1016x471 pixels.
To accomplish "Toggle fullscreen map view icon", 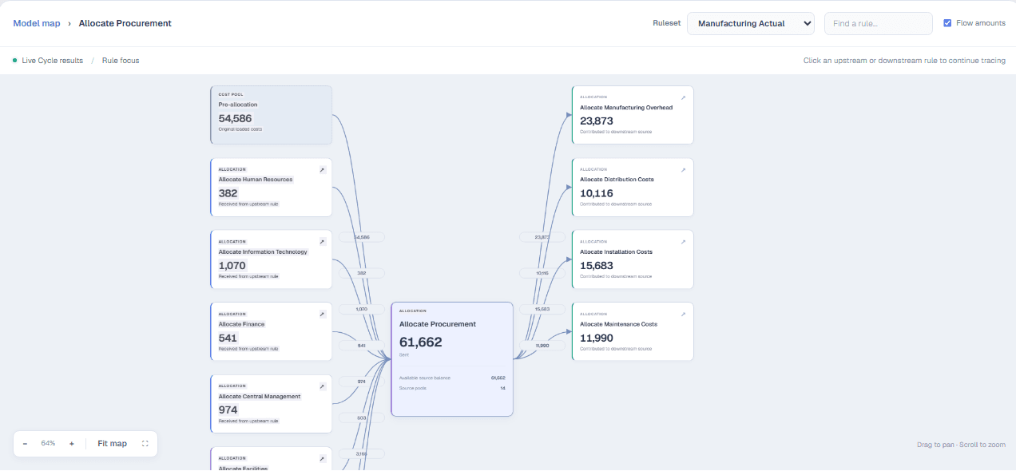I will [145, 444].
